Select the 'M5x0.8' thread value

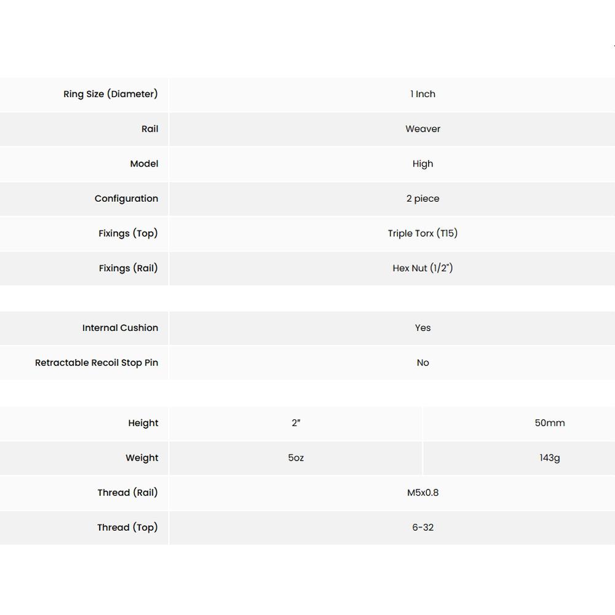pos(423,493)
